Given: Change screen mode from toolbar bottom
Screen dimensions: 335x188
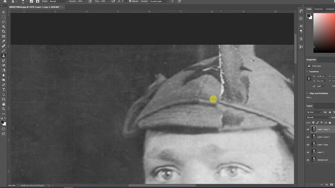Looking at the screenshot, I should [4, 134].
